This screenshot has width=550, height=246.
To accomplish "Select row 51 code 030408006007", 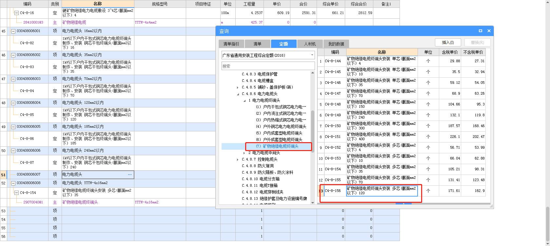I will [x=29, y=175].
